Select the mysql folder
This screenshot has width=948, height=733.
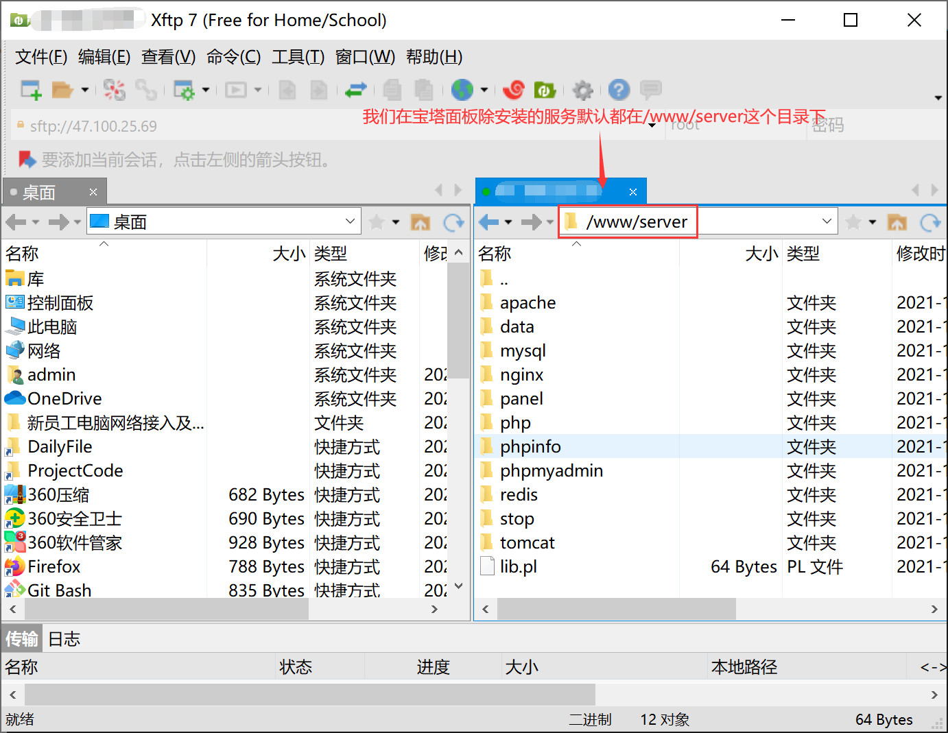point(523,350)
